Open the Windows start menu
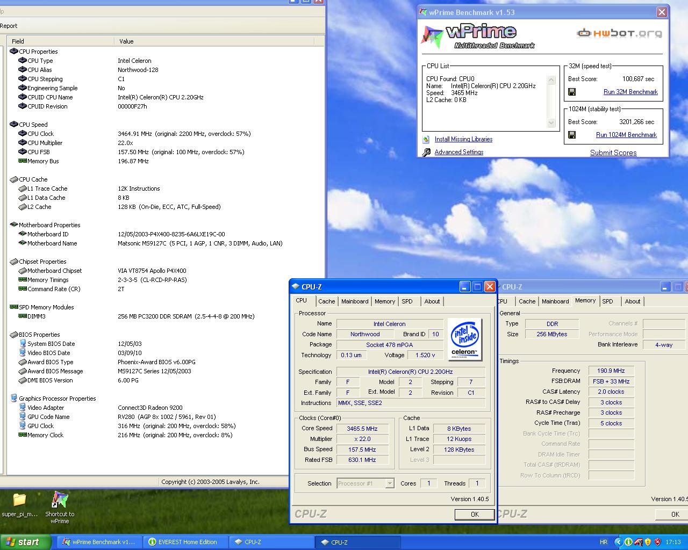The image size is (688, 550). coord(25,542)
